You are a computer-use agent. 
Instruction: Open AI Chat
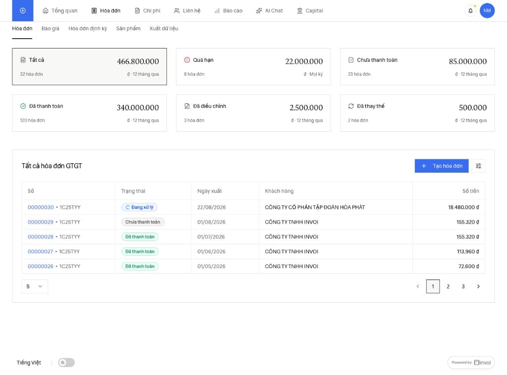coord(269,11)
